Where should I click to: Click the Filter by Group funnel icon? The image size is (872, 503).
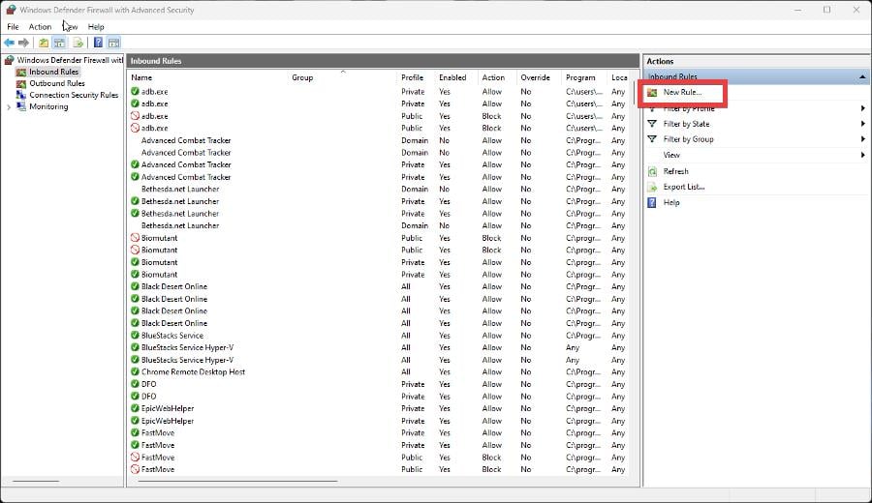(x=652, y=139)
